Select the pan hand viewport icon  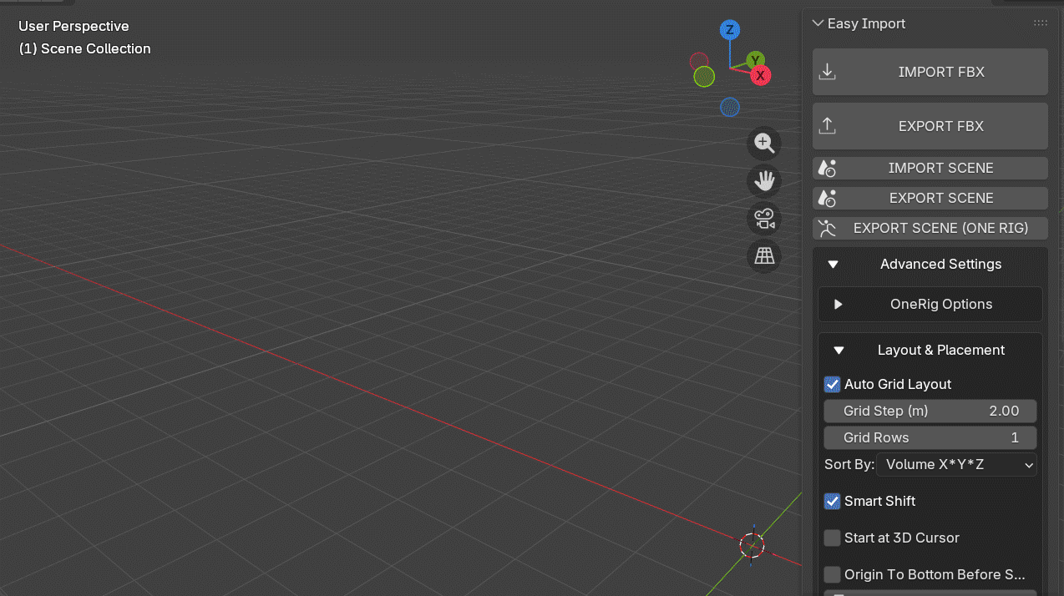(763, 180)
